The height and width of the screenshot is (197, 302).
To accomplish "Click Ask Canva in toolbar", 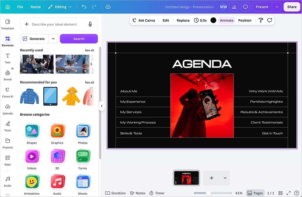I will [x=144, y=20].
